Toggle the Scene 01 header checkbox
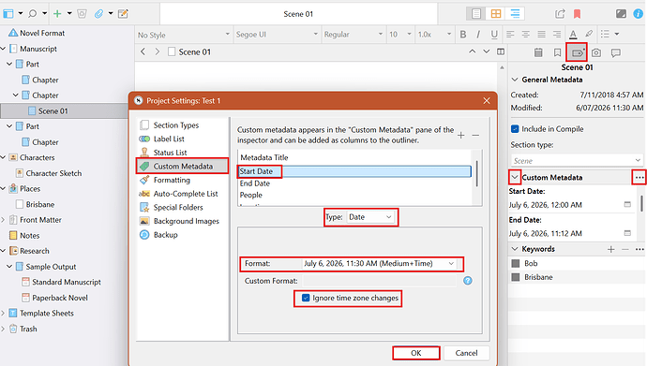647x366 pixels. click(x=172, y=51)
